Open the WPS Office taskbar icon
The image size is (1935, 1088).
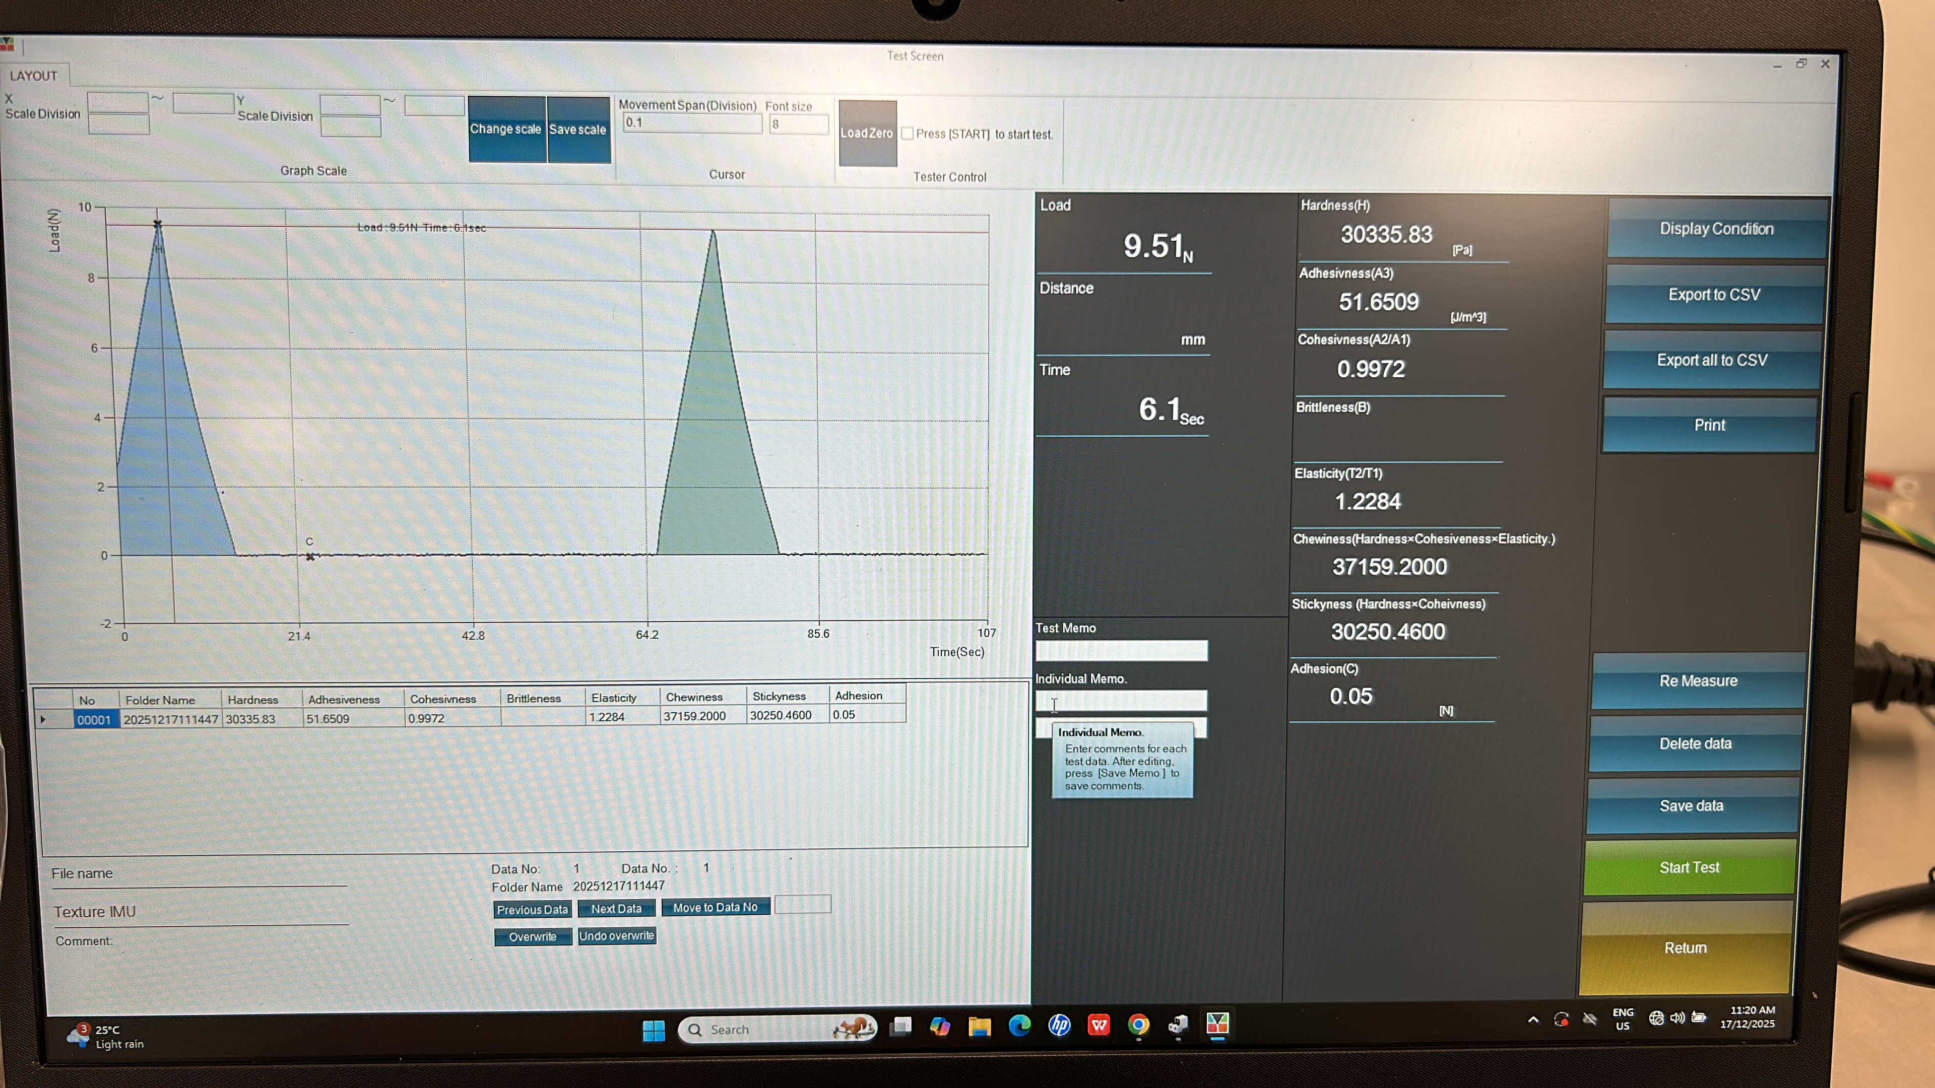pos(1099,1026)
